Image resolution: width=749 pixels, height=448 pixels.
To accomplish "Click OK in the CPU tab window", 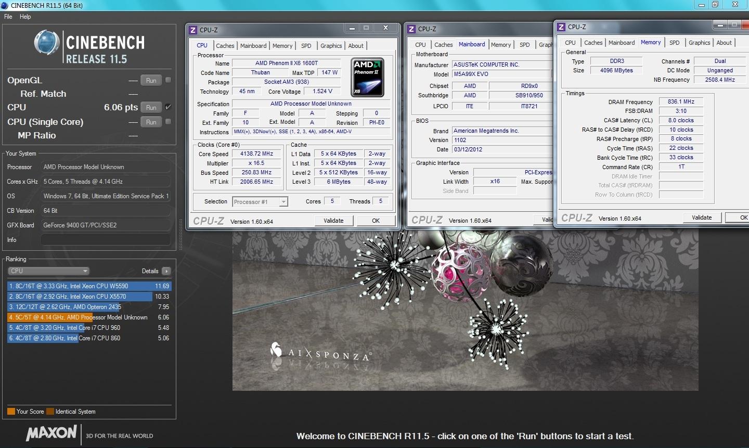I will click(376, 221).
